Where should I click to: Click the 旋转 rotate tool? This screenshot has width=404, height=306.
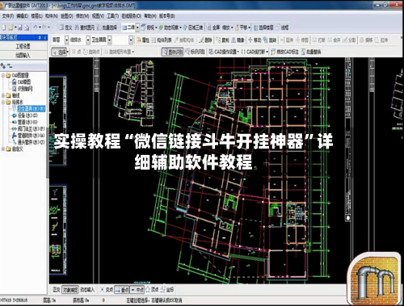point(270,40)
